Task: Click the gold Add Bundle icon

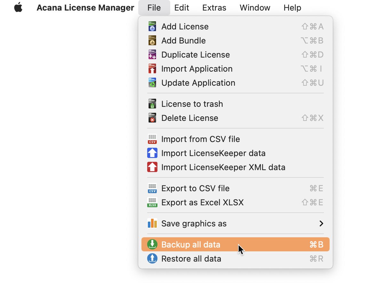Action: (x=152, y=41)
